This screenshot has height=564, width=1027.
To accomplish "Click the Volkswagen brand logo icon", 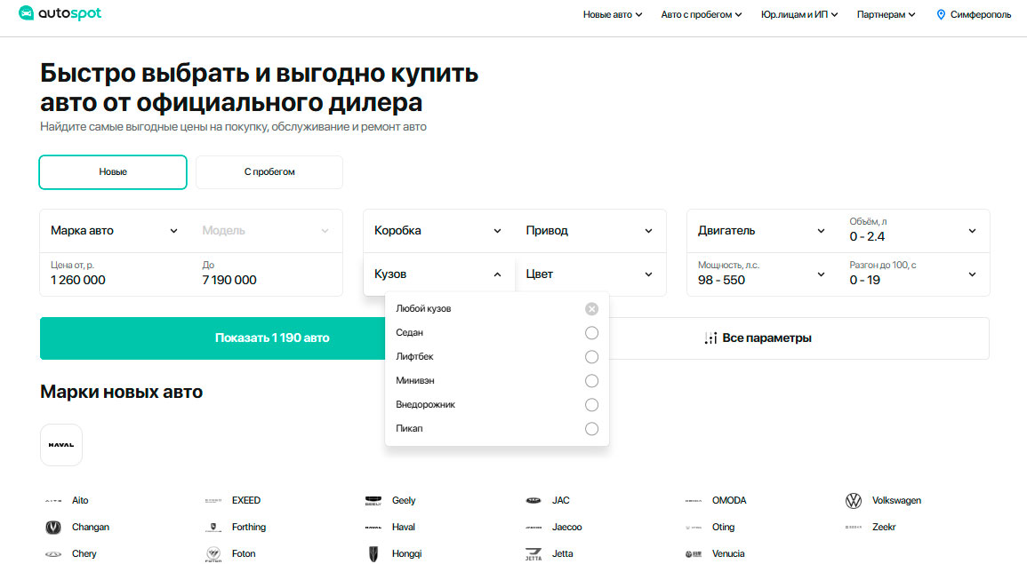I will (854, 501).
